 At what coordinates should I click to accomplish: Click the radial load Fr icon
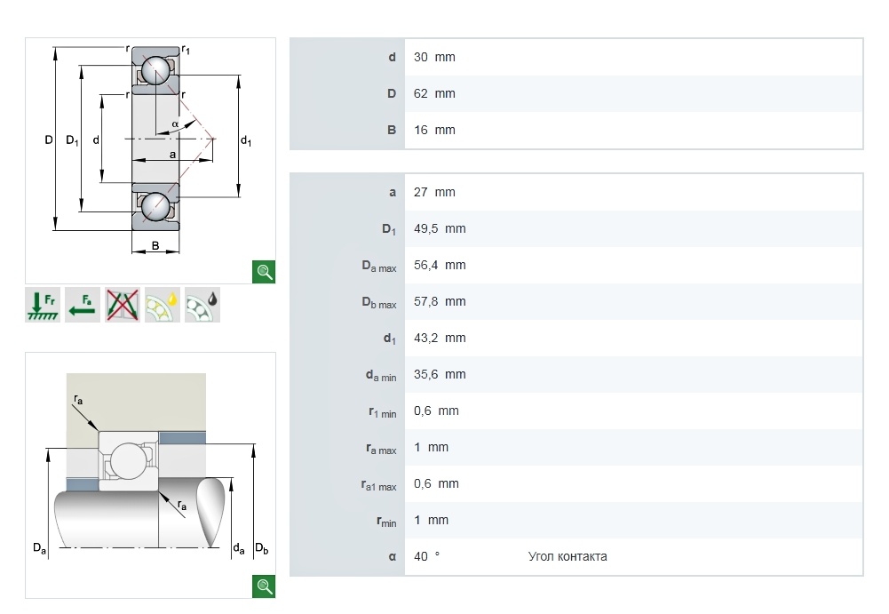click(x=43, y=306)
